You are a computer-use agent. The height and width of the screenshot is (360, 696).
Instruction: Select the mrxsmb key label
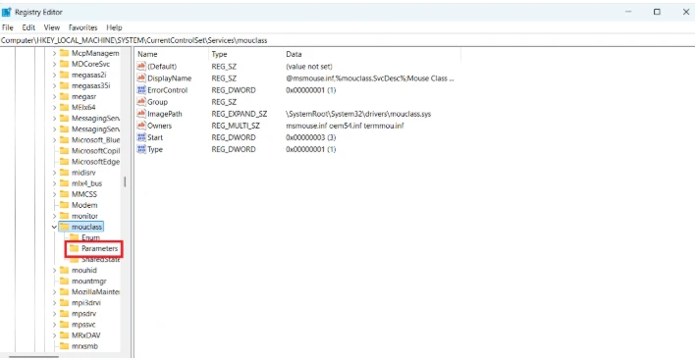84,346
